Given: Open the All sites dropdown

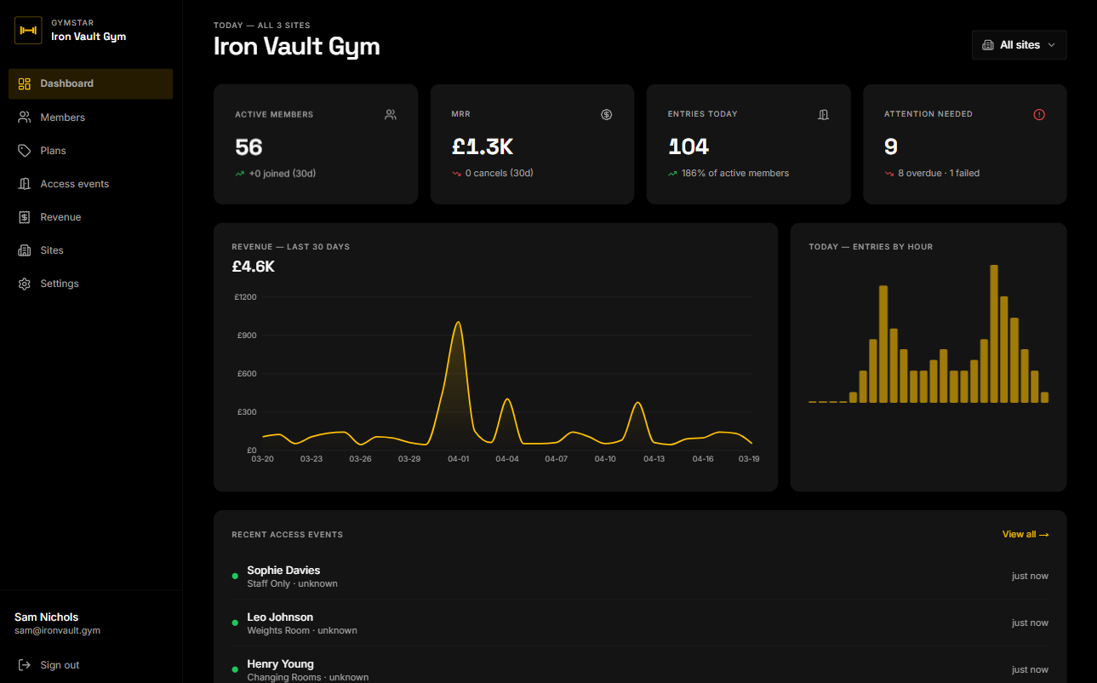Looking at the screenshot, I should [x=1019, y=44].
